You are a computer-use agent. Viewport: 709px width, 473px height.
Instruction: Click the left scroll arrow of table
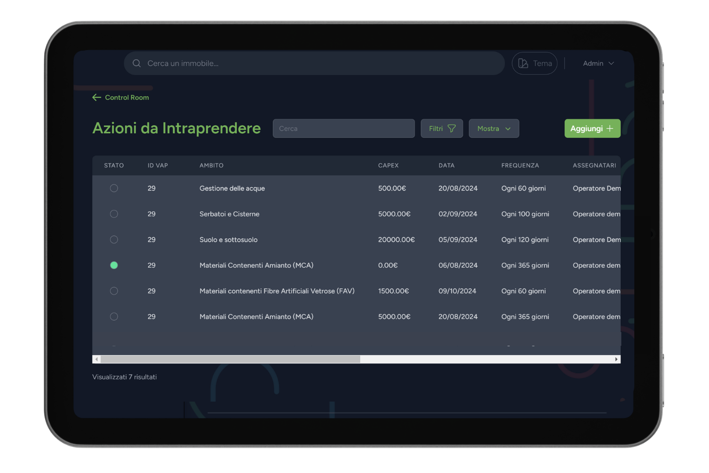[x=96, y=359]
